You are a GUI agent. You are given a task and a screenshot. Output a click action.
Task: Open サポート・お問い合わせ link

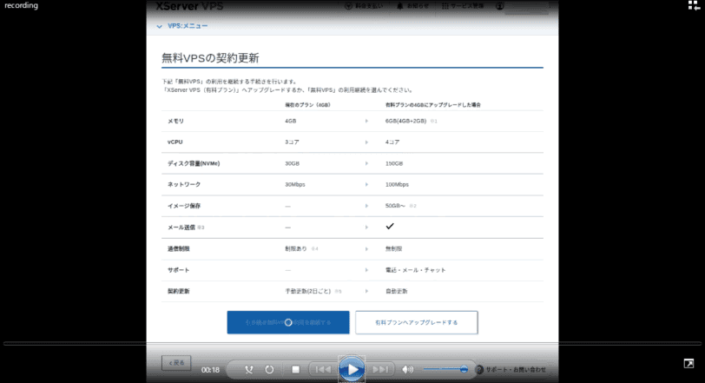point(515,369)
